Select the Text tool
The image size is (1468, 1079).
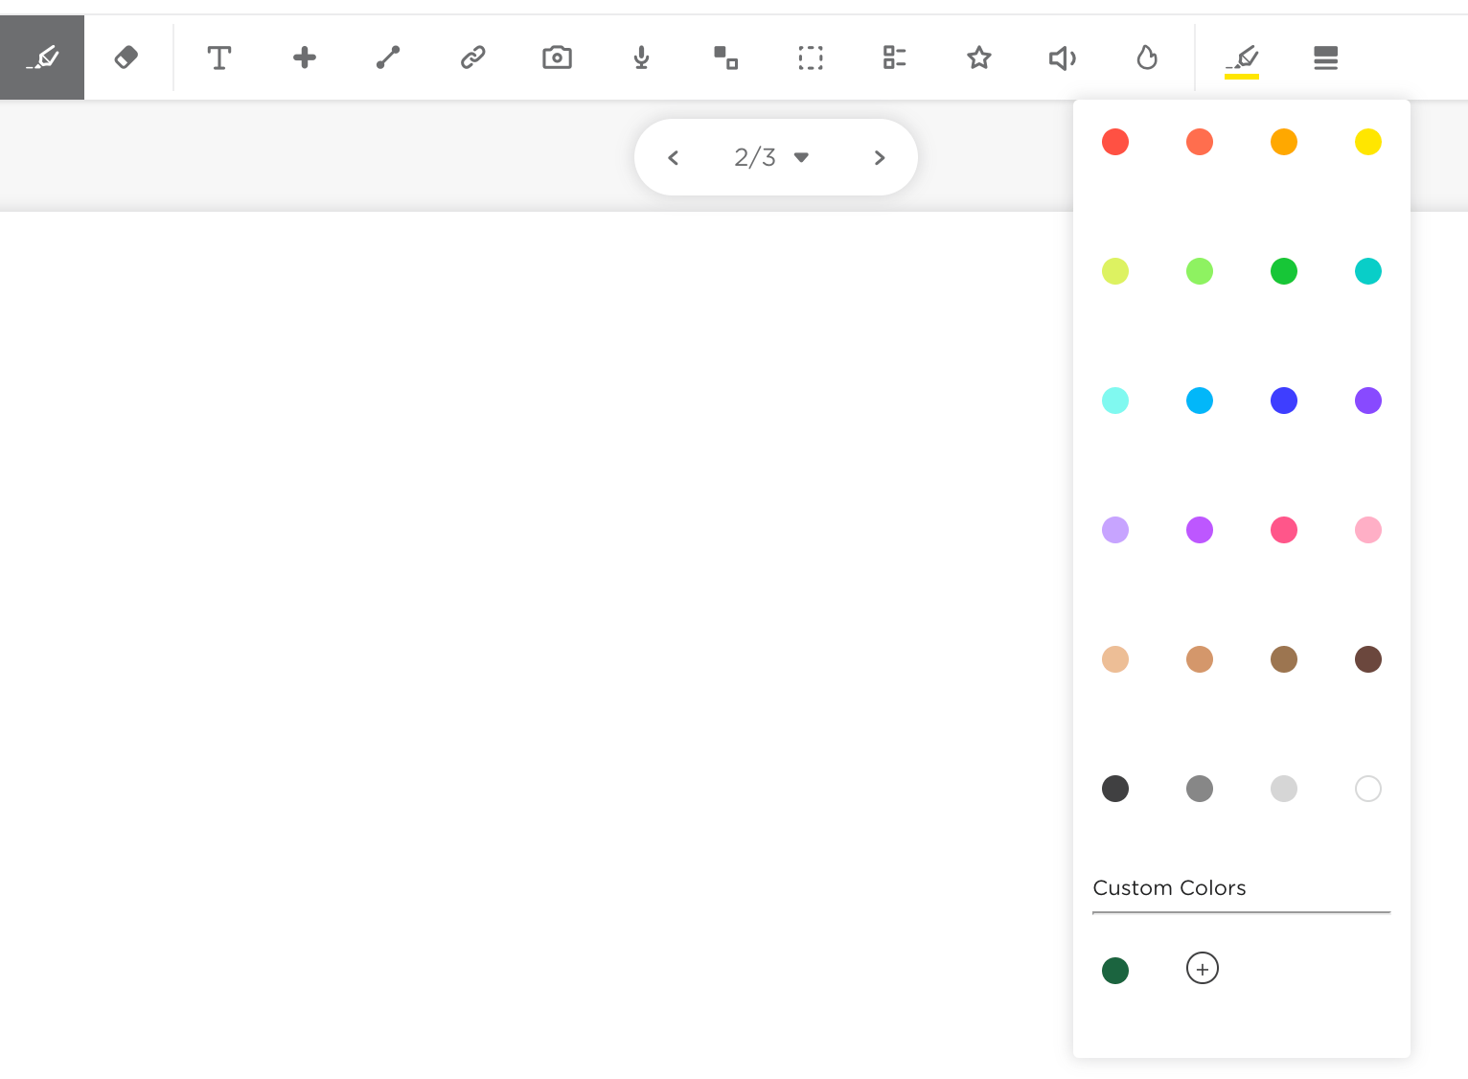pos(219,57)
